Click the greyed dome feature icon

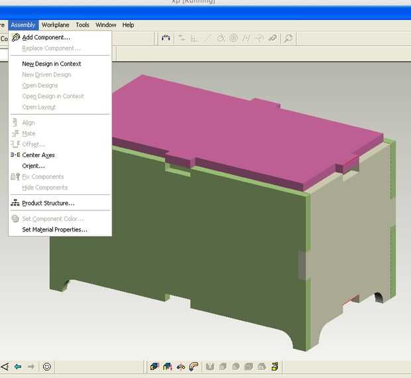(x=262, y=367)
